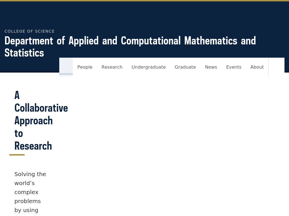Image resolution: width=289 pixels, height=216 pixels.
Task: Open the News page
Action: (x=211, y=67)
